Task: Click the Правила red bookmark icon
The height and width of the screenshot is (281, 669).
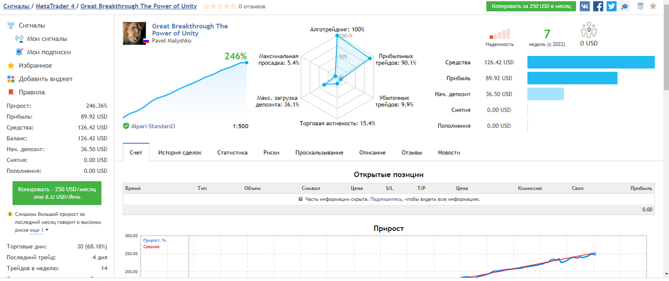Action: point(11,93)
